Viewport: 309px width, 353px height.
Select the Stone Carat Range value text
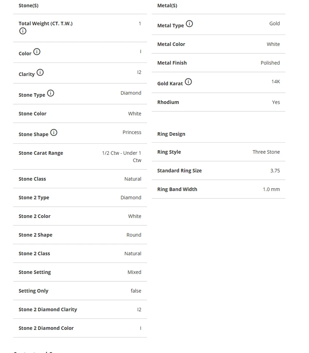[122, 157]
